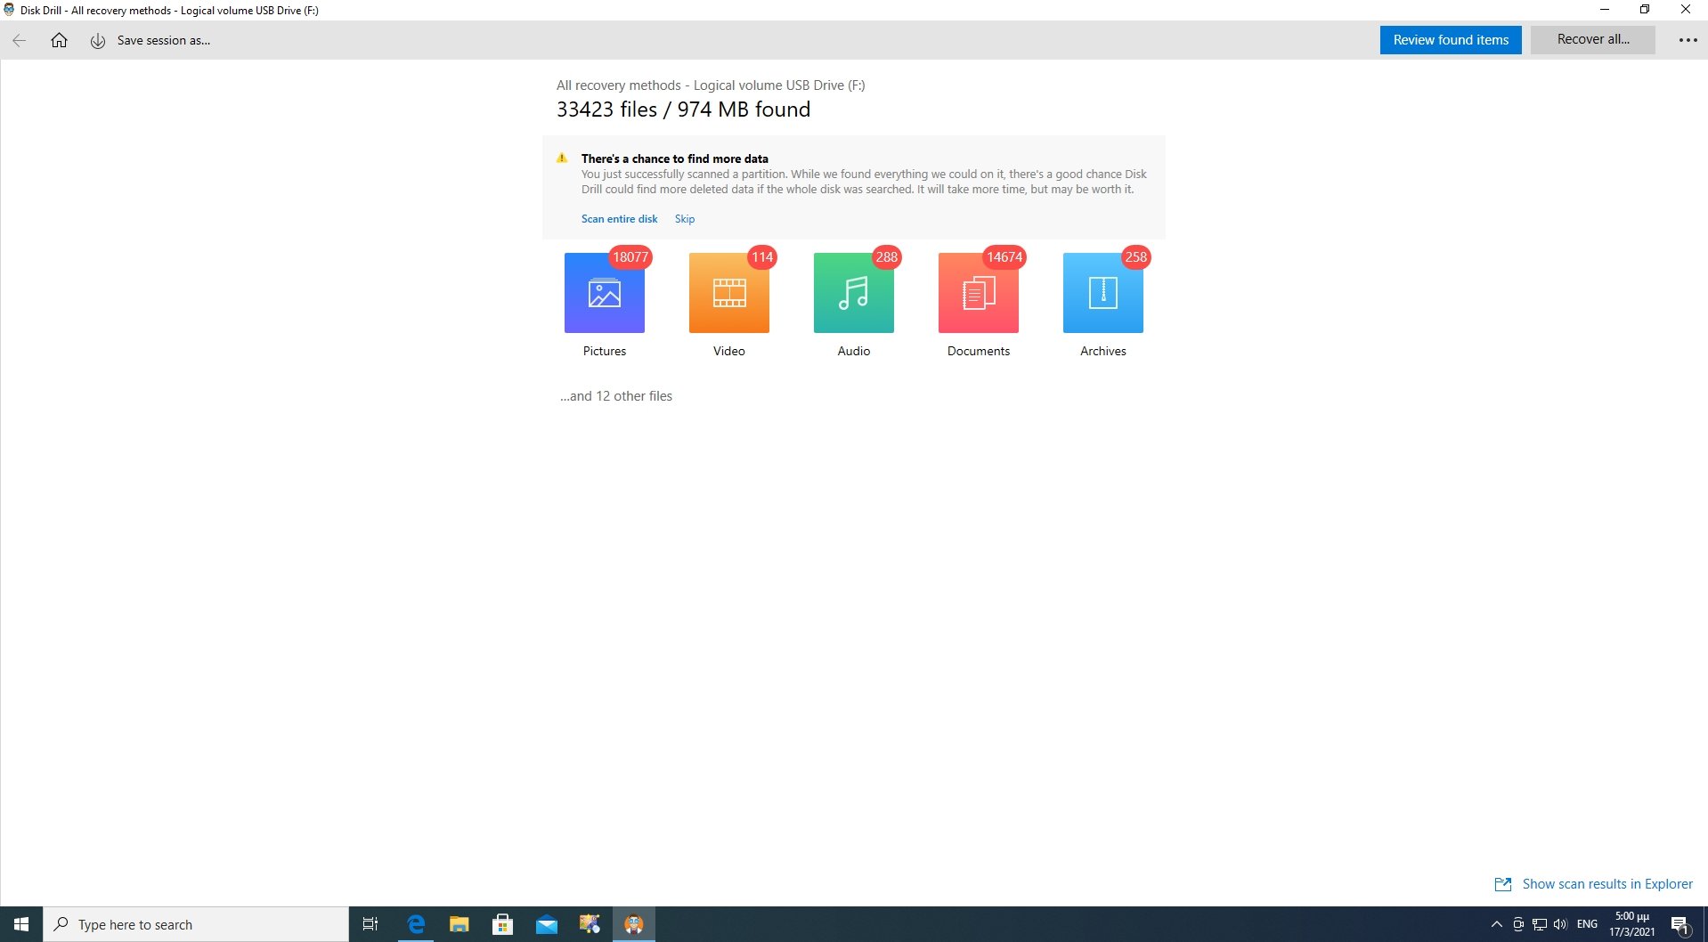This screenshot has width=1708, height=942.
Task: Go back with the arrow icon
Action: pos(20,40)
